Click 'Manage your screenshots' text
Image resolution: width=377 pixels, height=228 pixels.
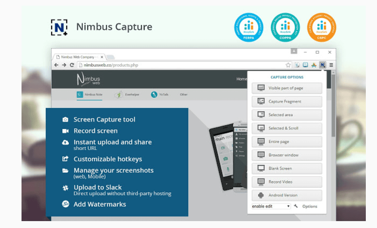click(114, 170)
